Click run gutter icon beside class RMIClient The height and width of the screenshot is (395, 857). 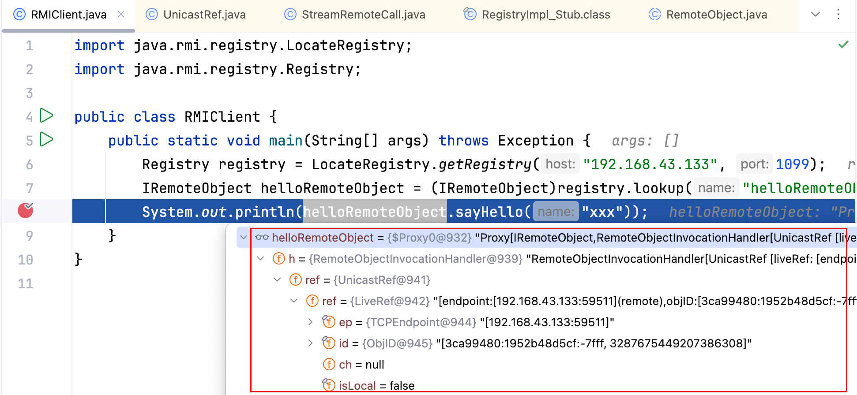tap(46, 116)
